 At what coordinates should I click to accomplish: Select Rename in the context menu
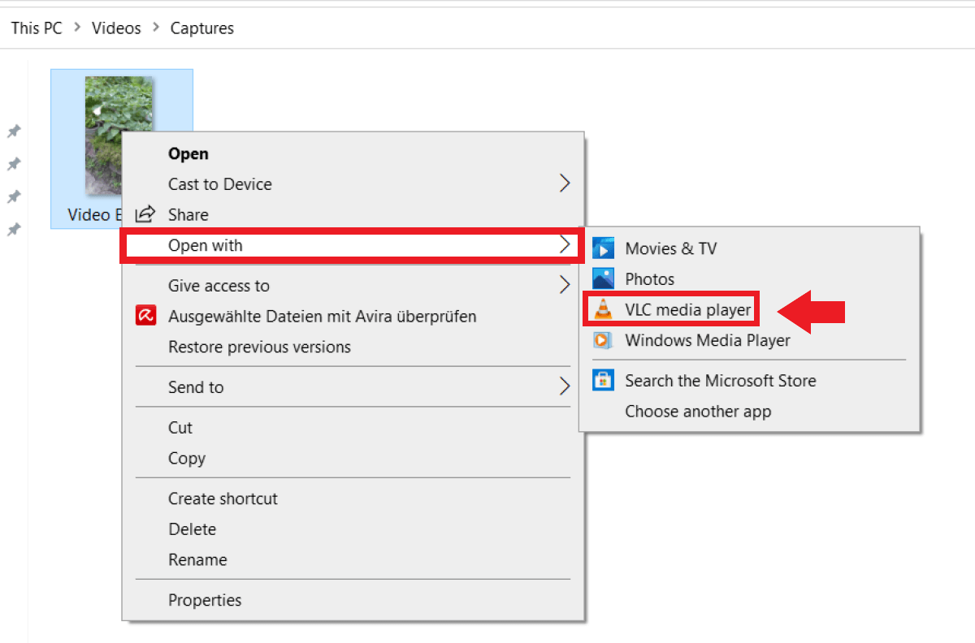click(197, 559)
